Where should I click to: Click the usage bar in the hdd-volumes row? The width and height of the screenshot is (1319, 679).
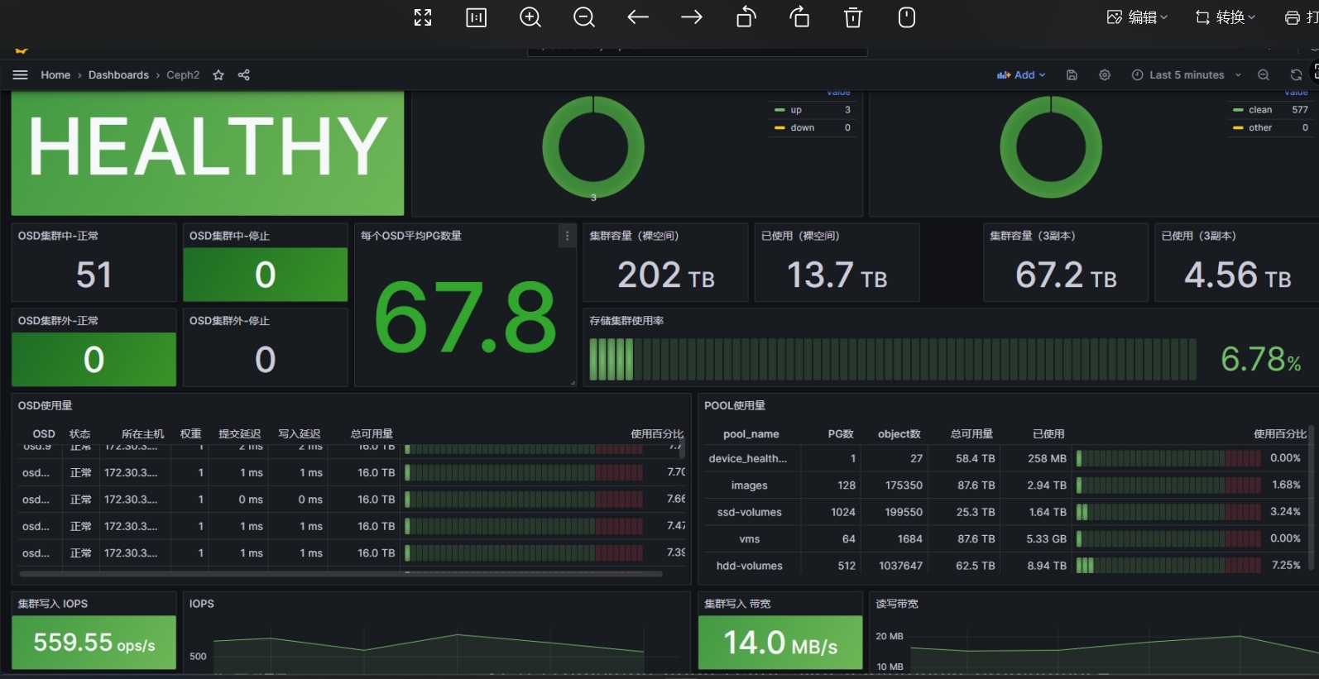coord(1168,566)
